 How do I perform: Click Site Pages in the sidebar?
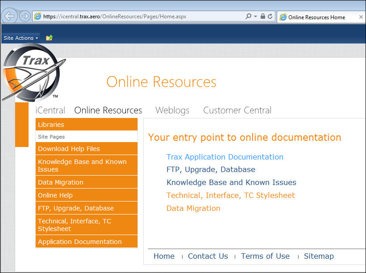[87, 137]
